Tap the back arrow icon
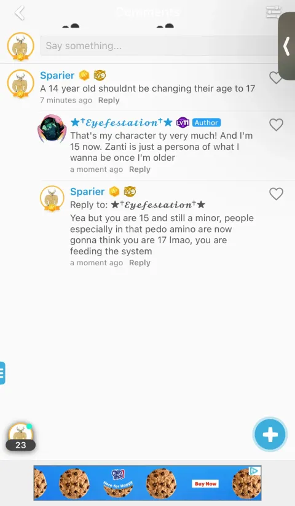The width and height of the screenshot is (295, 506). [x=20, y=14]
